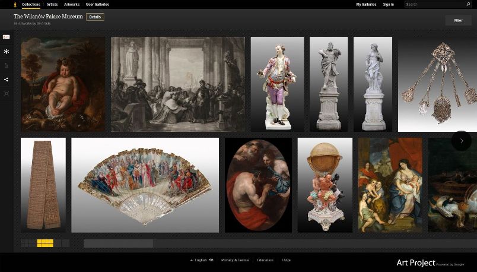Open the globe on porcelain stand thumbnail
This screenshot has width=477, height=272.
point(325,185)
